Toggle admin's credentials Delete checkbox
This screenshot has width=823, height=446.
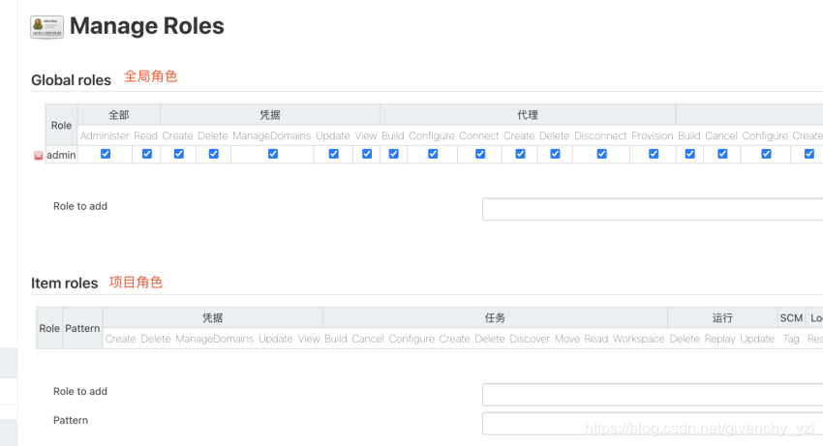[214, 154]
